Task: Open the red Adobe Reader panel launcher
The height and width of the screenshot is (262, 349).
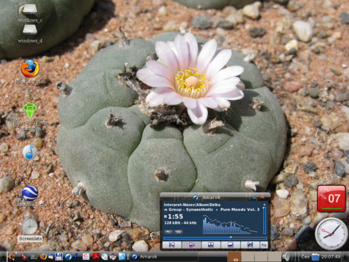Action: point(96,256)
